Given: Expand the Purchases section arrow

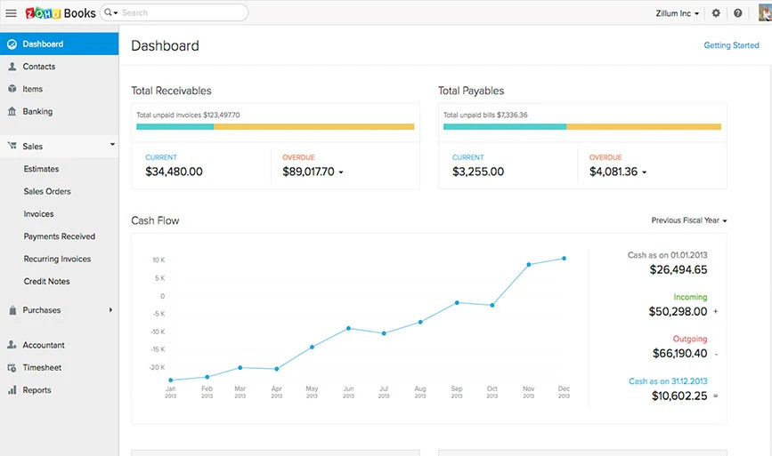Looking at the screenshot, I should (x=110, y=310).
